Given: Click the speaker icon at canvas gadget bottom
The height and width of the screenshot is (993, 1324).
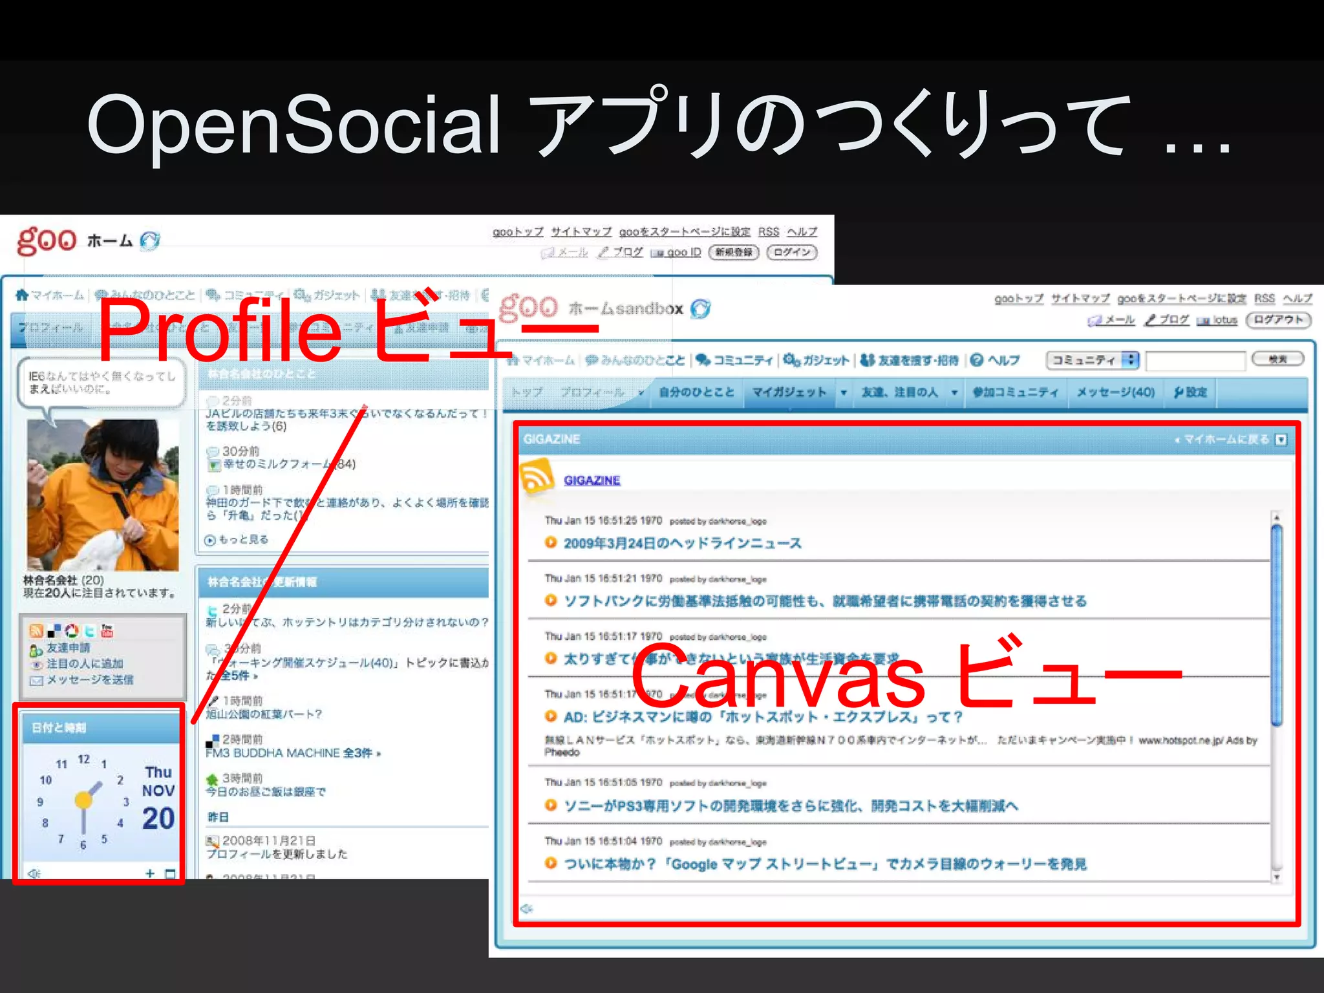Looking at the screenshot, I should coord(527,908).
